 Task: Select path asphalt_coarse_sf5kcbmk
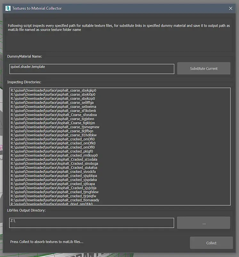pos(53,111)
